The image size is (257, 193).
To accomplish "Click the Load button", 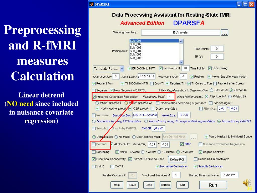I will click(149, 185).
